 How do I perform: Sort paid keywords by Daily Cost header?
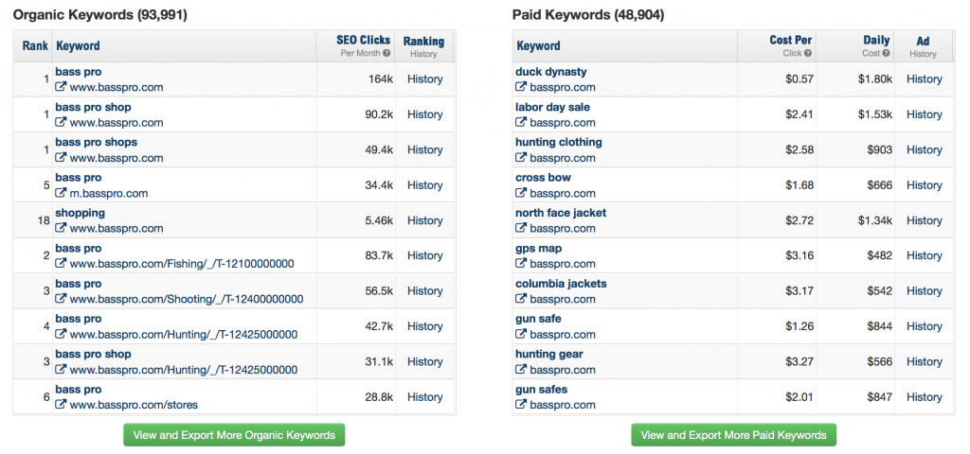(876, 40)
